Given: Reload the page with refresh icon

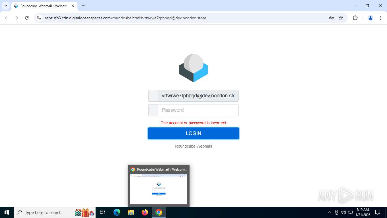Looking at the screenshot, I should click(27, 18).
